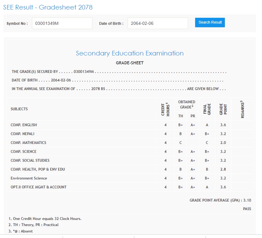This screenshot has height=238, width=262.
Task: Click the FINAL GRADE column header
Action: pos(207,109)
